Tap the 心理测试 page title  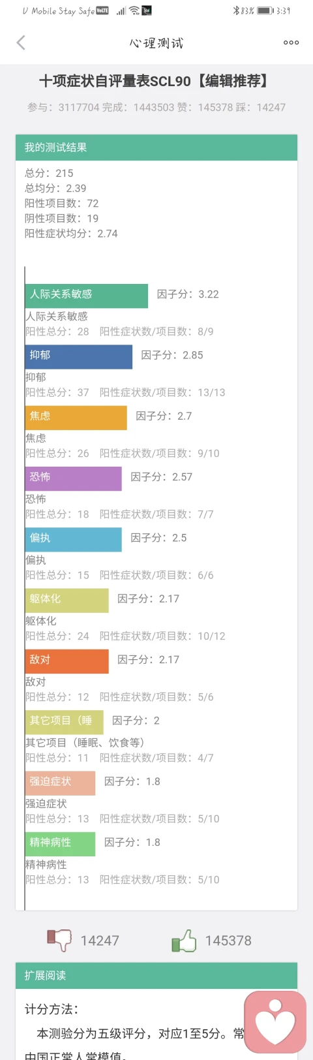click(156, 43)
